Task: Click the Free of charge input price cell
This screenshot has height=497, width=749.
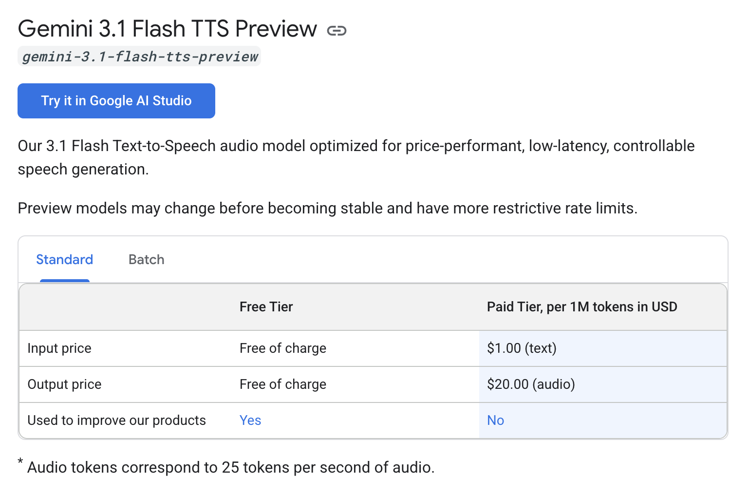Action: (283, 348)
